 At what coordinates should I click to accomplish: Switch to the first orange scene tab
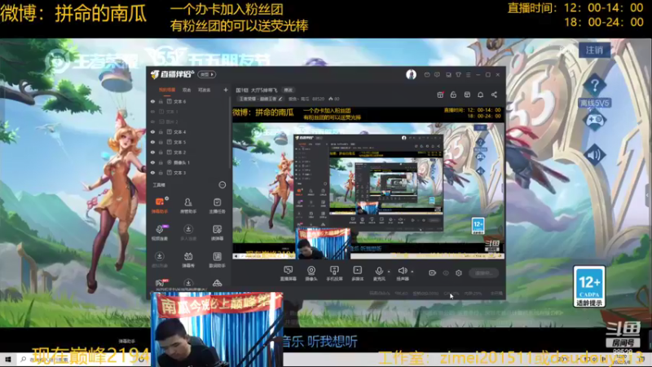[167, 90]
